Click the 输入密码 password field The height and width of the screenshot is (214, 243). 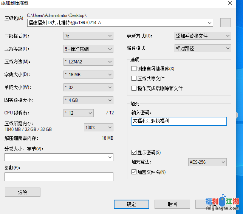point(179,121)
